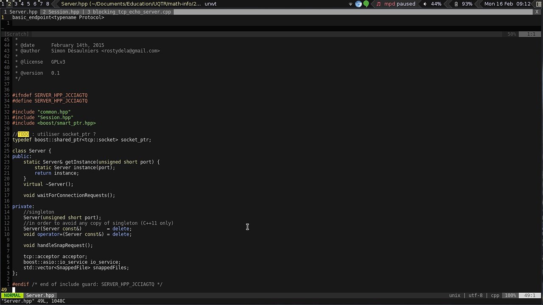Open the Chromium tray icon
The height and width of the screenshot is (305, 543).
(x=358, y=4)
